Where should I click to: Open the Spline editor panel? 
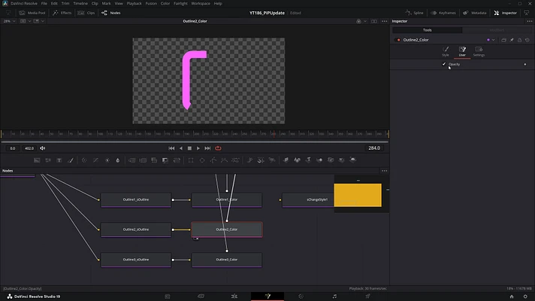pos(414,13)
